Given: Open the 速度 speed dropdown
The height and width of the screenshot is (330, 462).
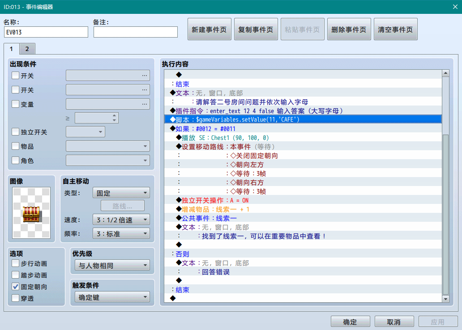Looking at the screenshot, I should click(x=121, y=220).
